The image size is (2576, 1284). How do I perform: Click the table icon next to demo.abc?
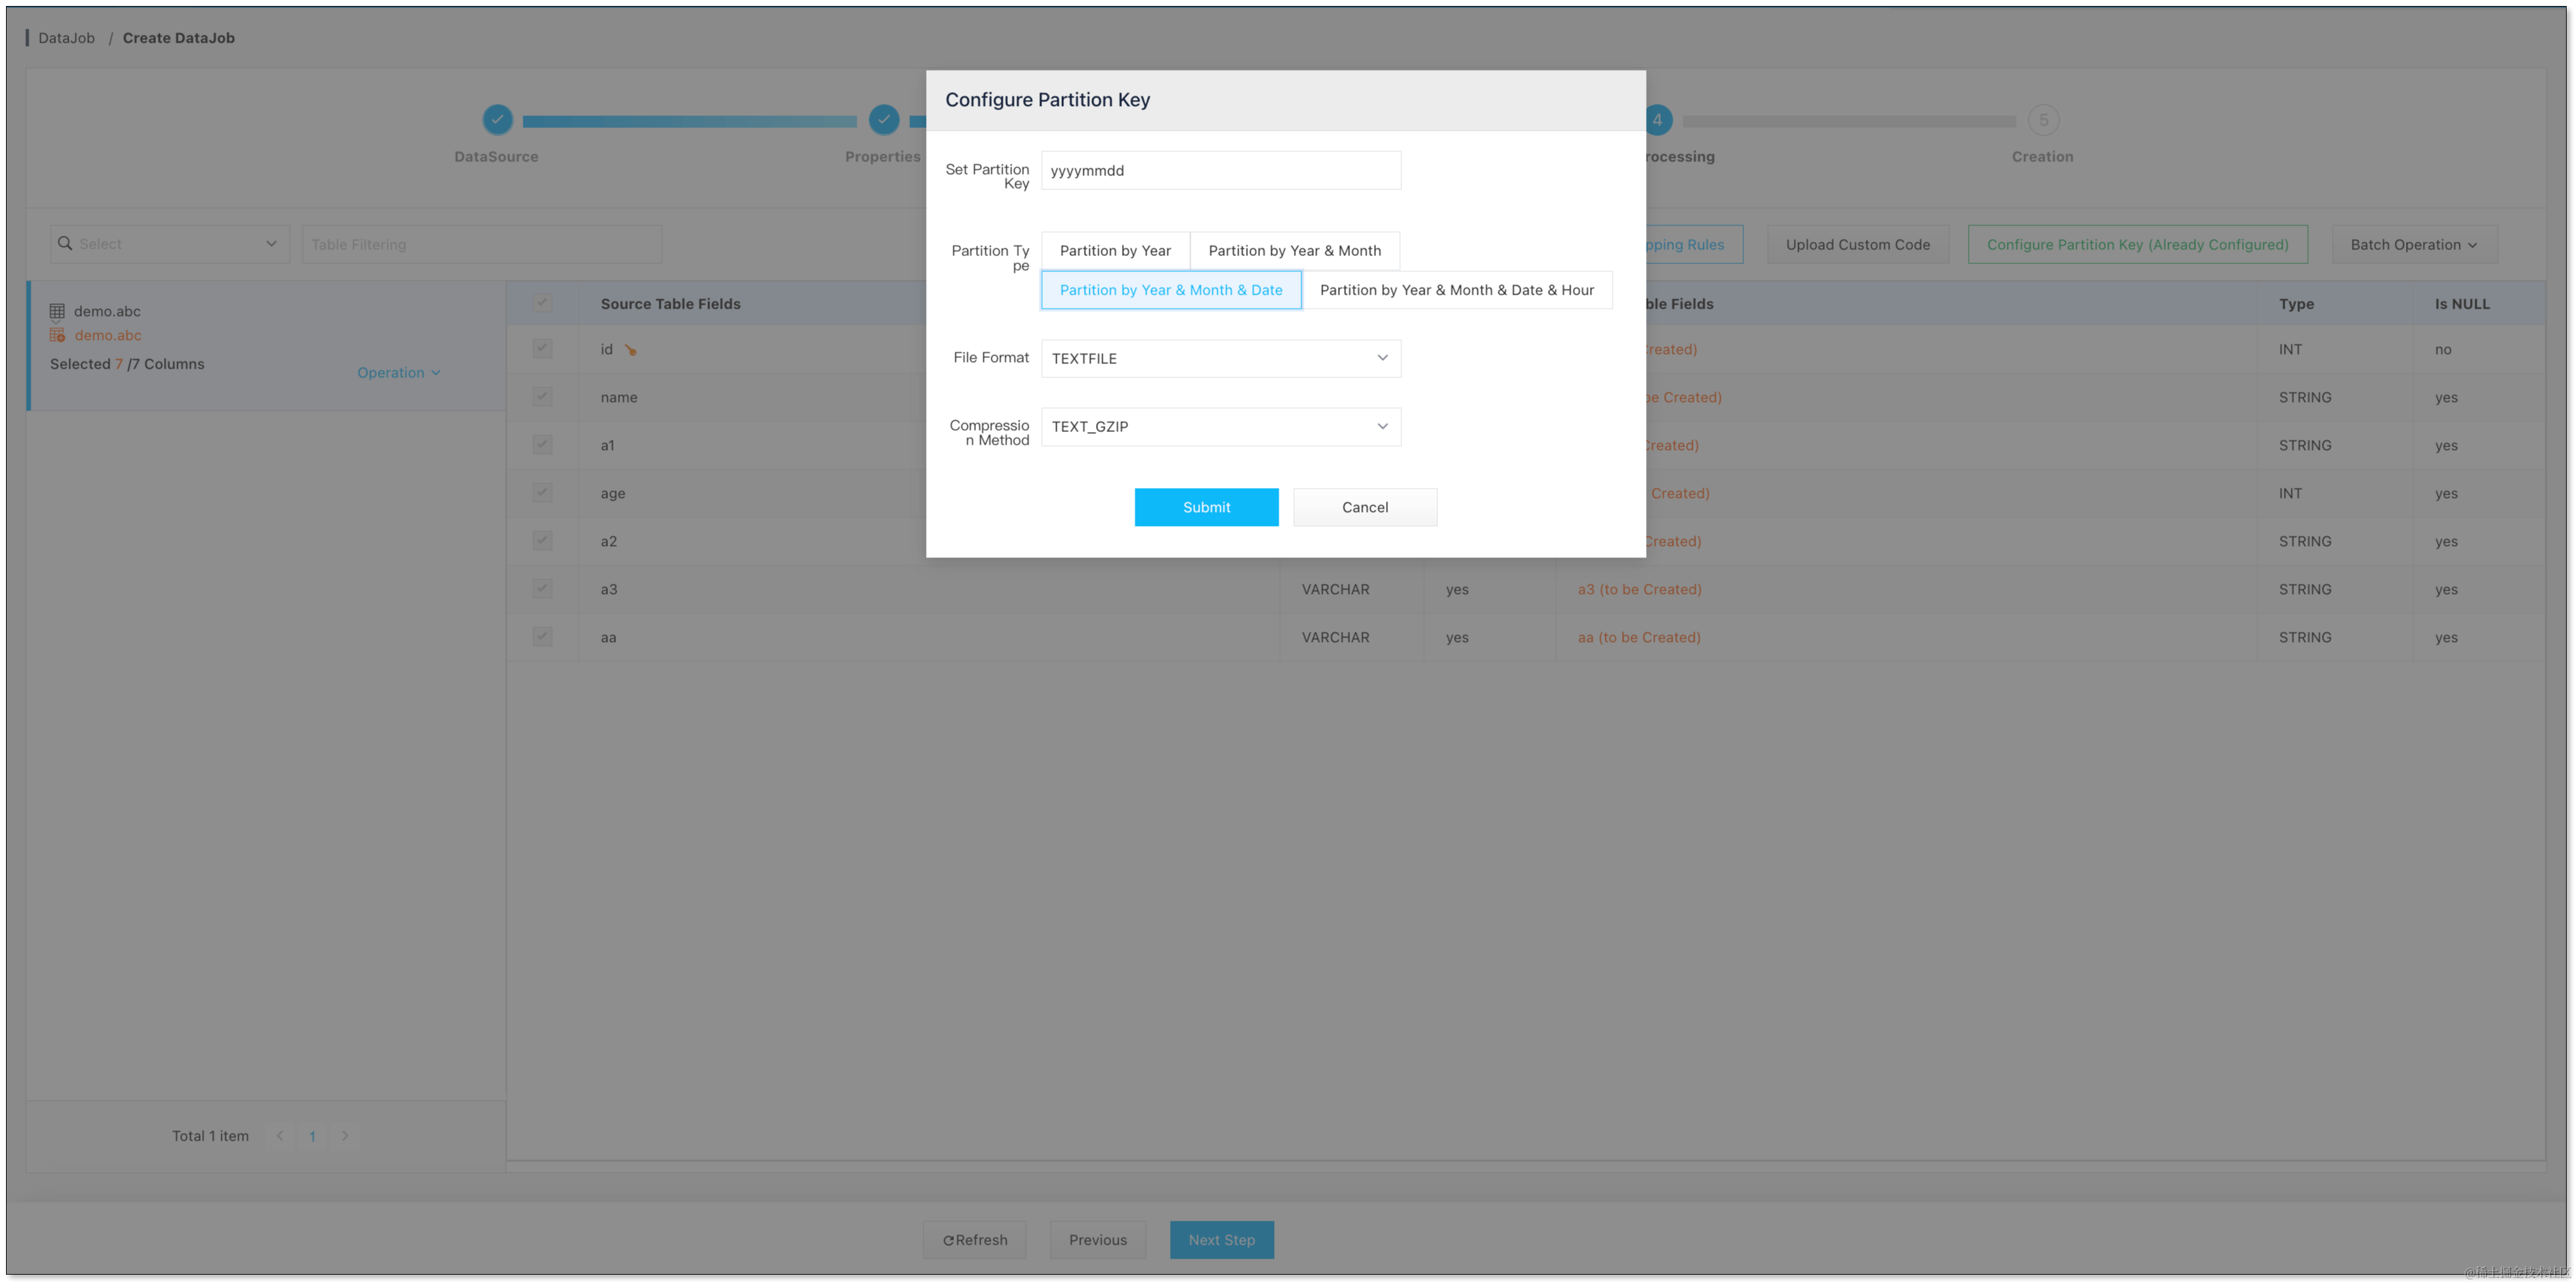(57, 311)
